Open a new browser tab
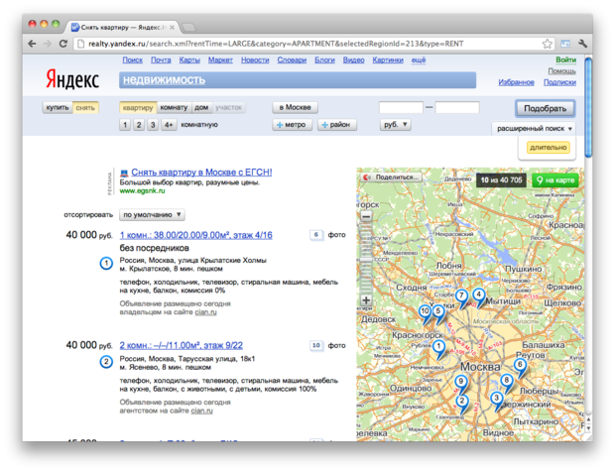The width and height of the screenshot is (615, 472). tap(189, 28)
